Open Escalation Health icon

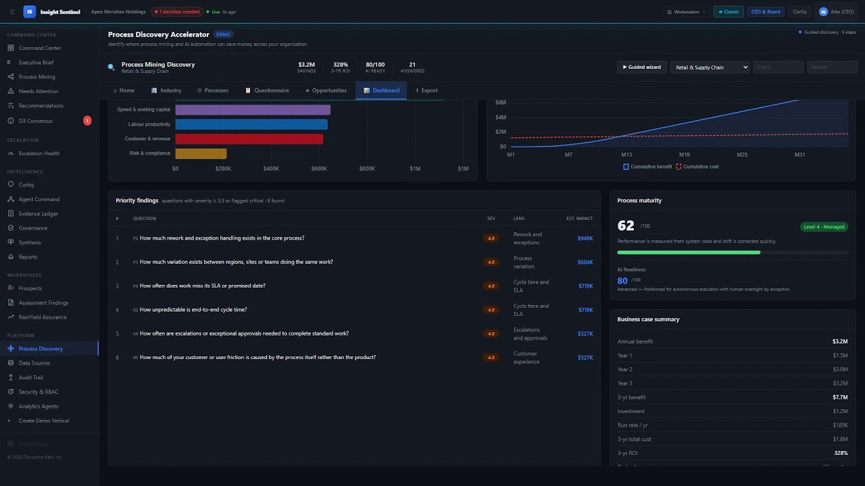(11, 153)
